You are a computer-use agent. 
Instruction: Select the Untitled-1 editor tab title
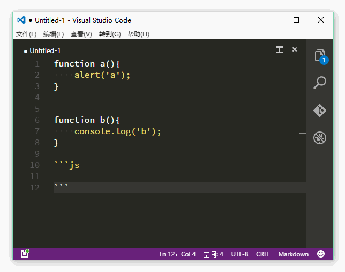point(45,50)
